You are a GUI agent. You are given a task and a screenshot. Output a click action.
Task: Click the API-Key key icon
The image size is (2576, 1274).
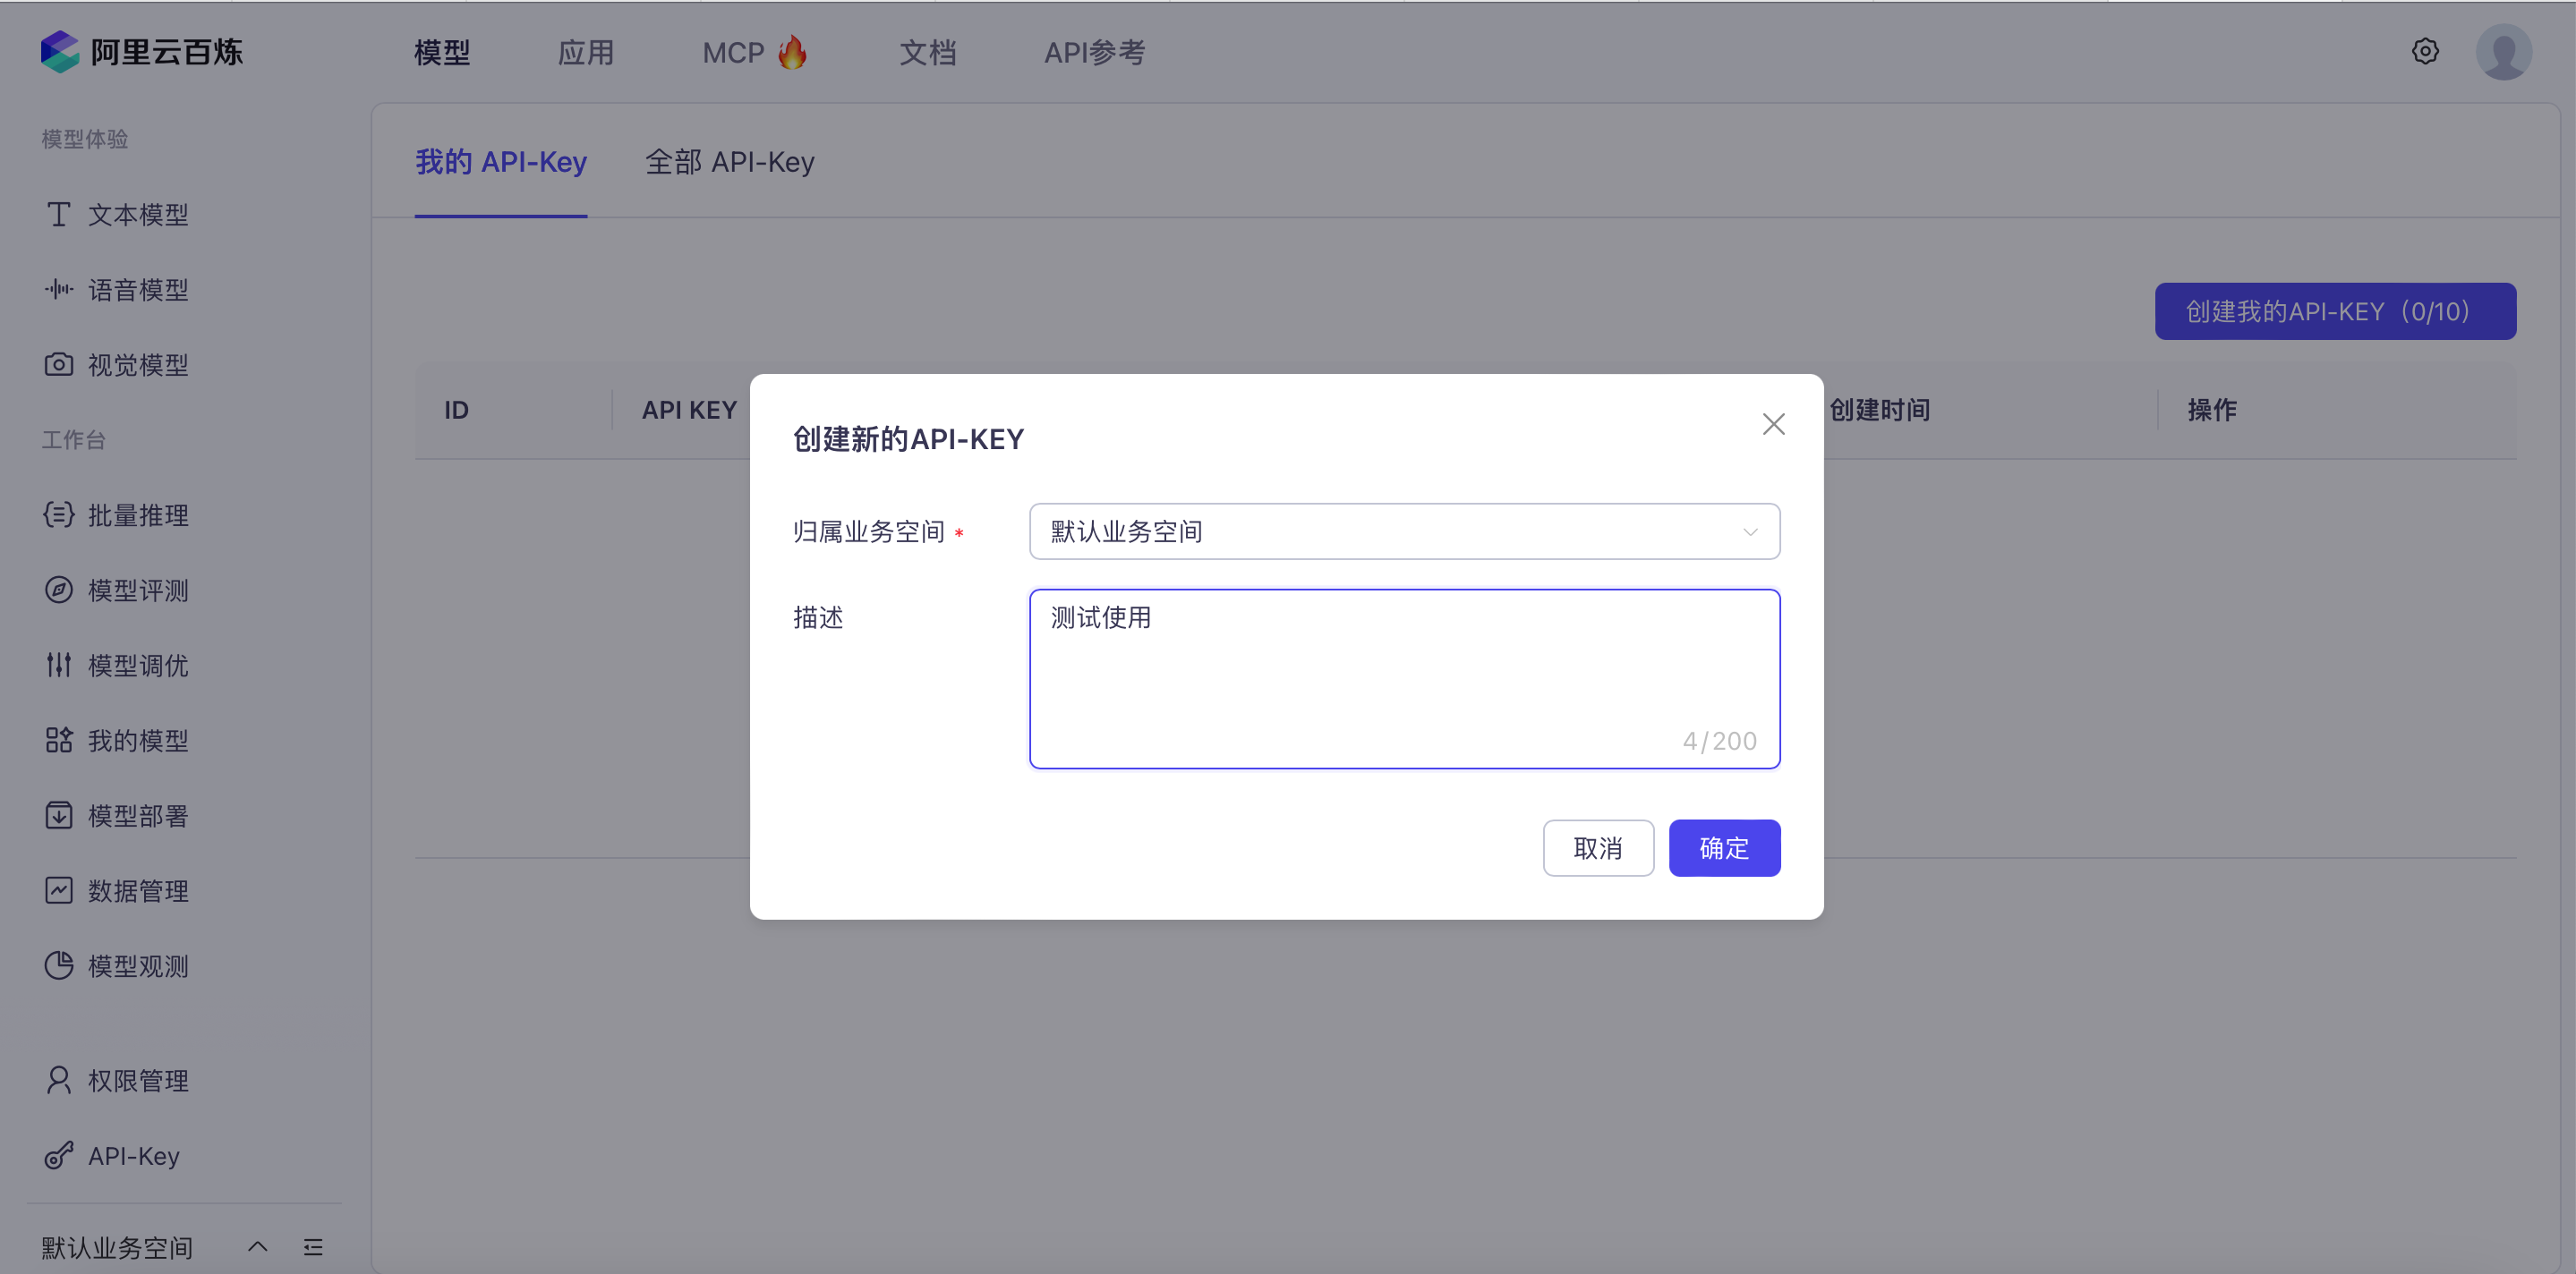(58, 1156)
